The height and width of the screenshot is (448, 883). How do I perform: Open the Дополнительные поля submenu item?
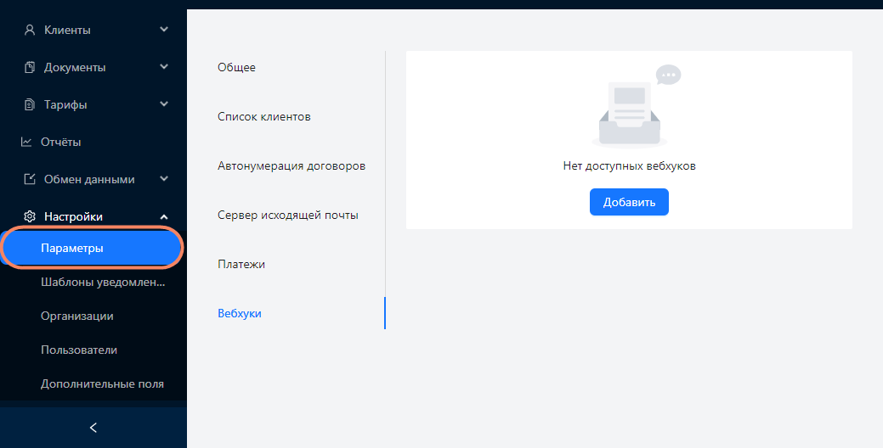(x=103, y=384)
